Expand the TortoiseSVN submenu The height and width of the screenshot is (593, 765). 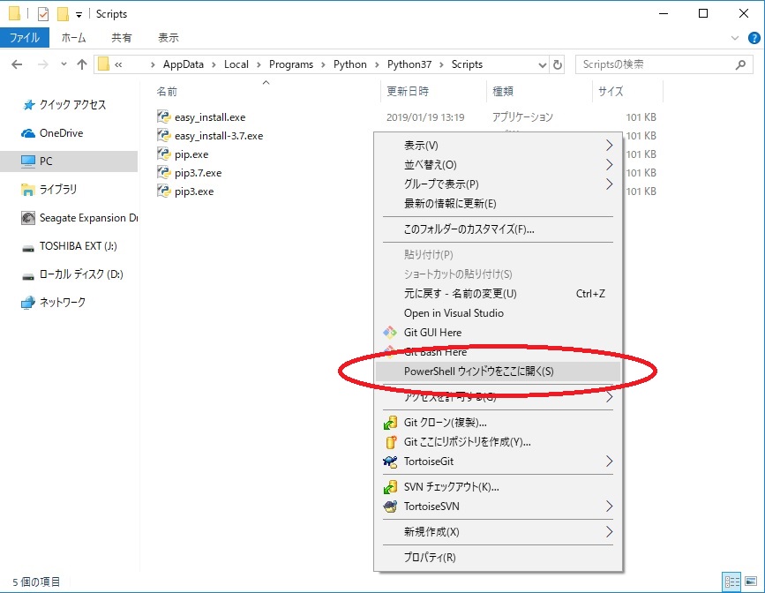pyautogui.click(x=609, y=507)
